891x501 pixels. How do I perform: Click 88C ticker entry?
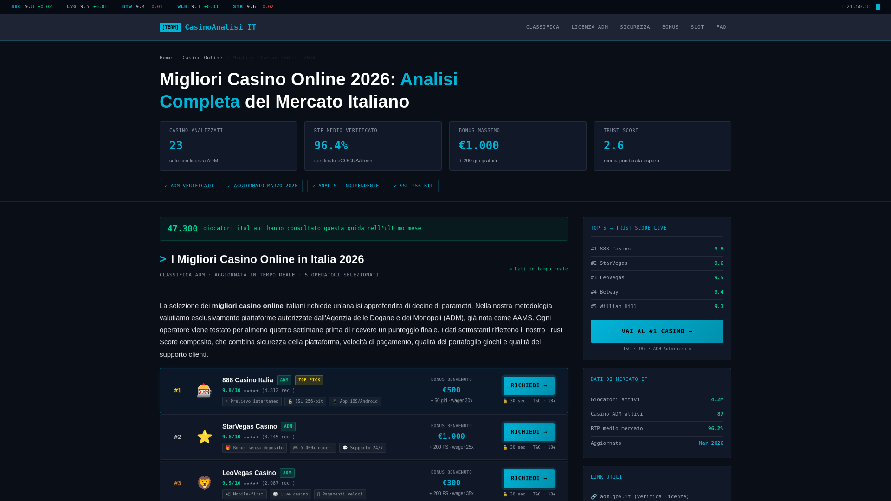(x=32, y=7)
